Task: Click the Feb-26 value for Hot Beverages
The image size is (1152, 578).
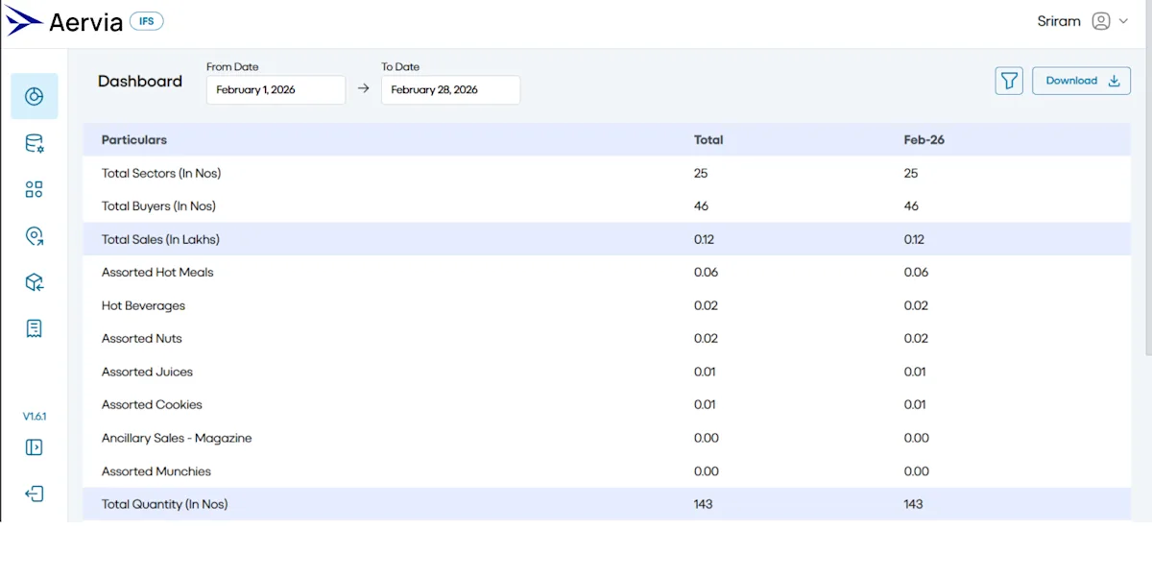Action: click(916, 306)
